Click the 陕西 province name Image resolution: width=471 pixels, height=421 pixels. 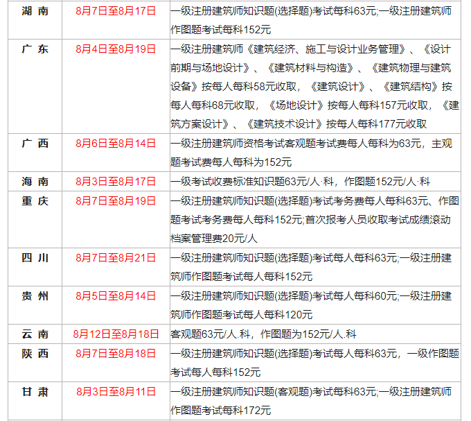[x=35, y=353]
